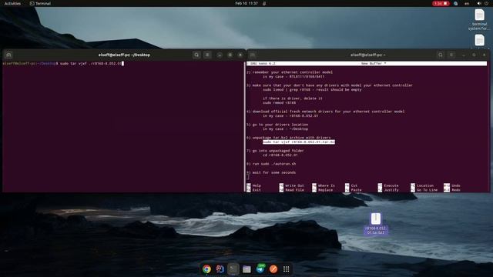This screenshot has height=277, width=493.
Task: Click line '9) wait for some seconds'
Action: click(x=271, y=172)
